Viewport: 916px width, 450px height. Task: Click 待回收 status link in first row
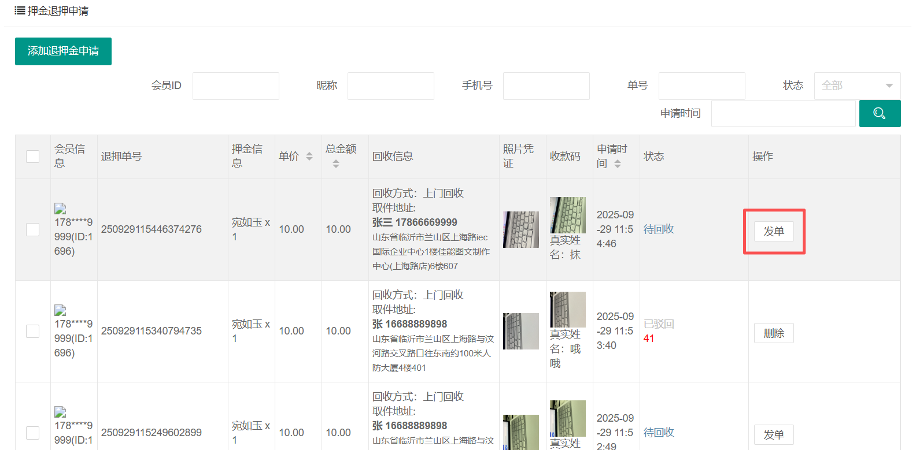(x=659, y=229)
